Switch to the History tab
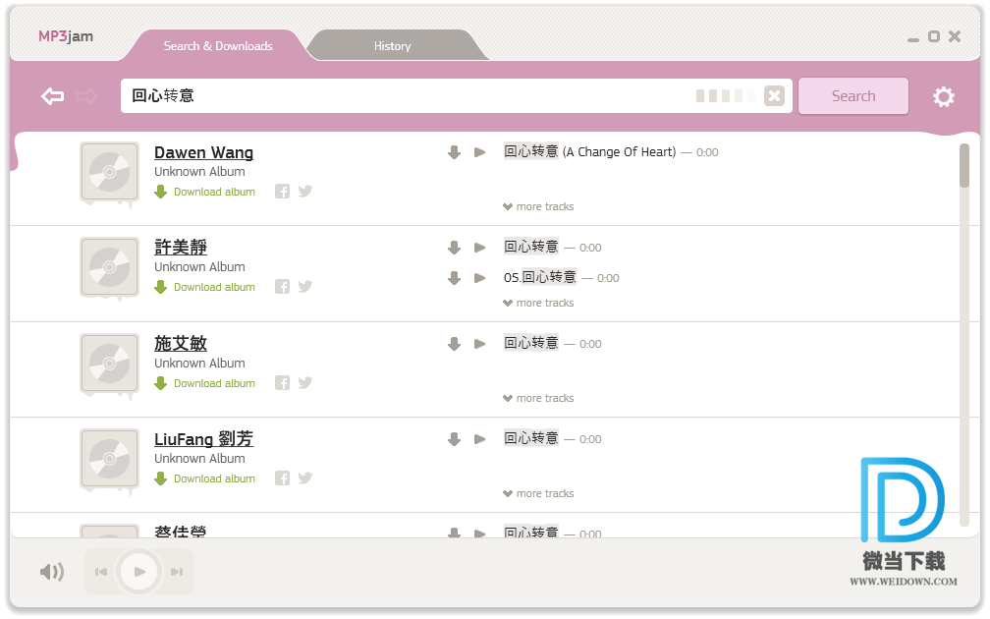 [392, 46]
